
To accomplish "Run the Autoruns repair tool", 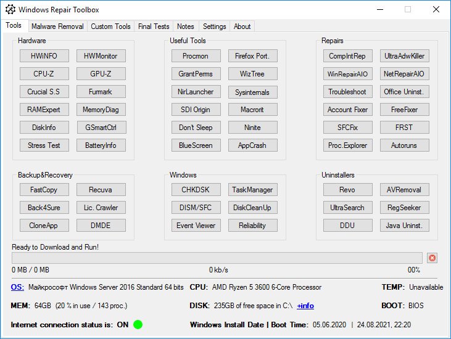I will click(404, 145).
